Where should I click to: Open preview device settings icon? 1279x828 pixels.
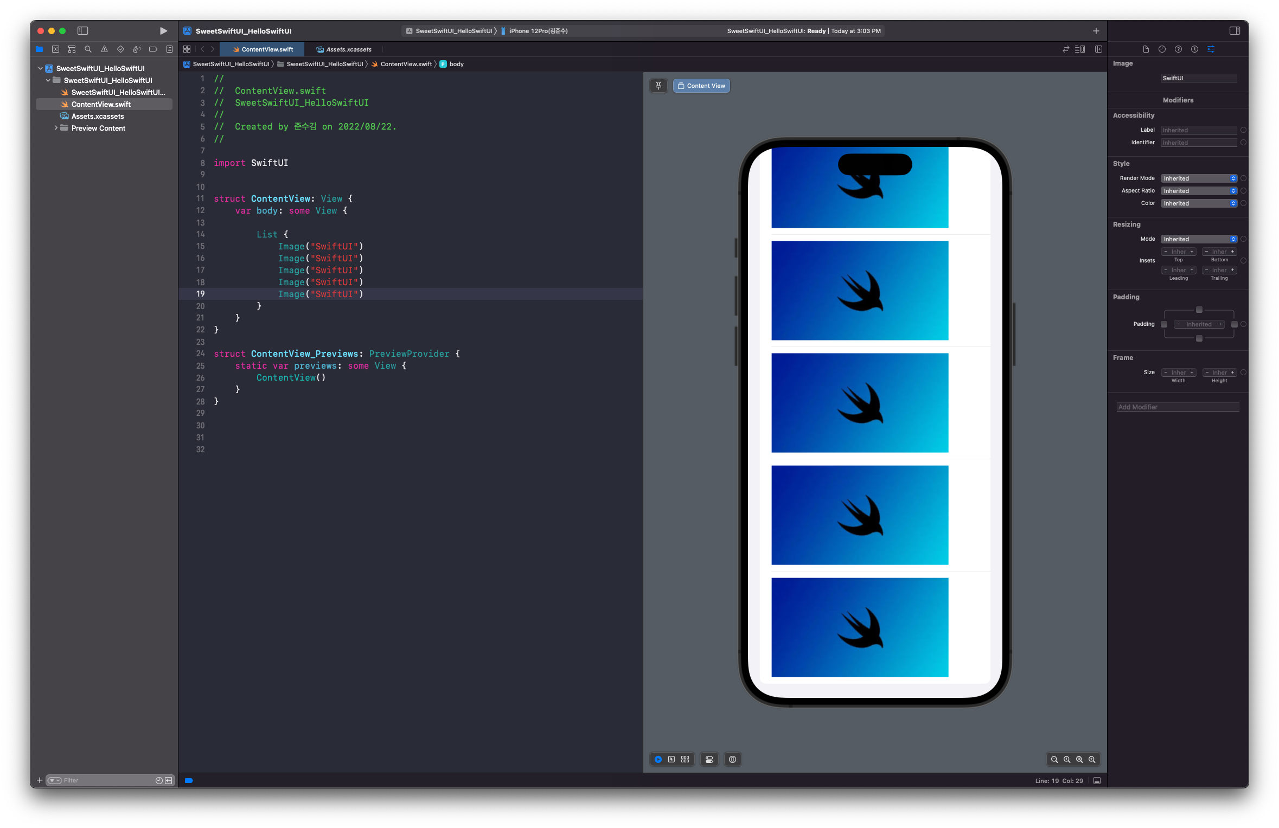[709, 759]
